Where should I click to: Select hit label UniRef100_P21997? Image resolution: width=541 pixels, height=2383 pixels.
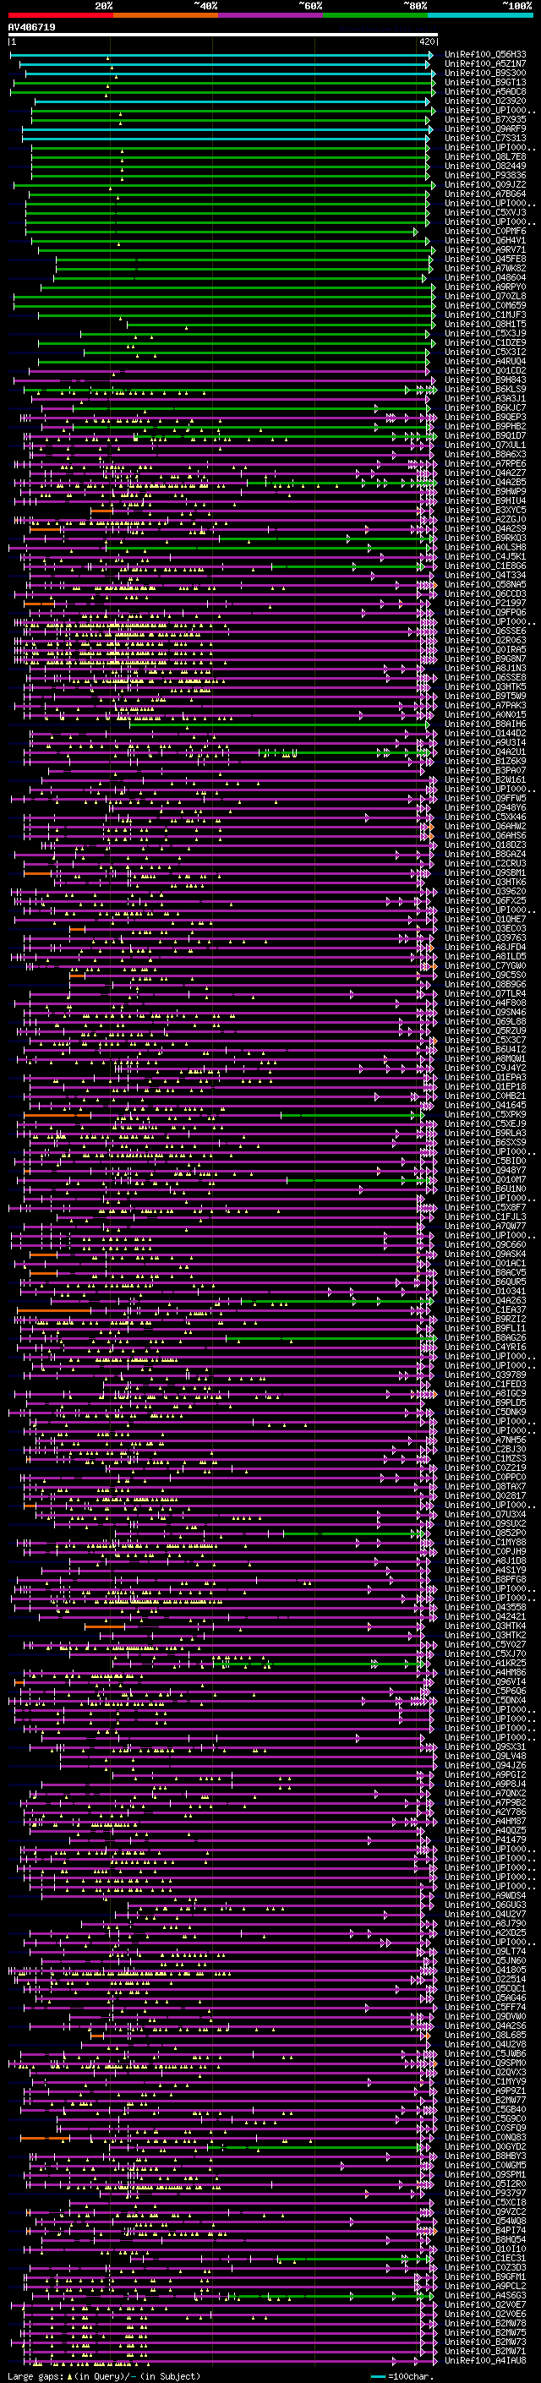[485, 604]
